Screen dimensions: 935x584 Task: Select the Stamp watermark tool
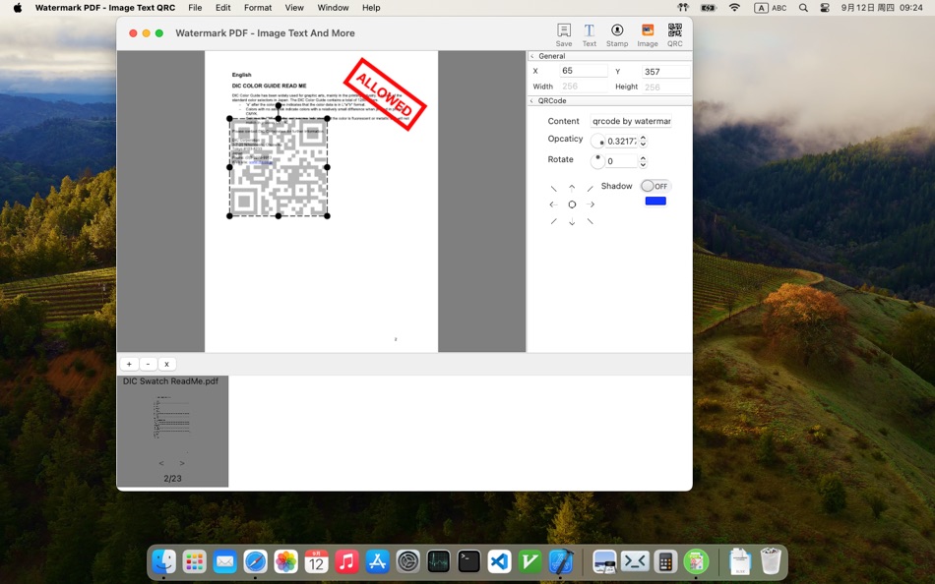pyautogui.click(x=616, y=35)
